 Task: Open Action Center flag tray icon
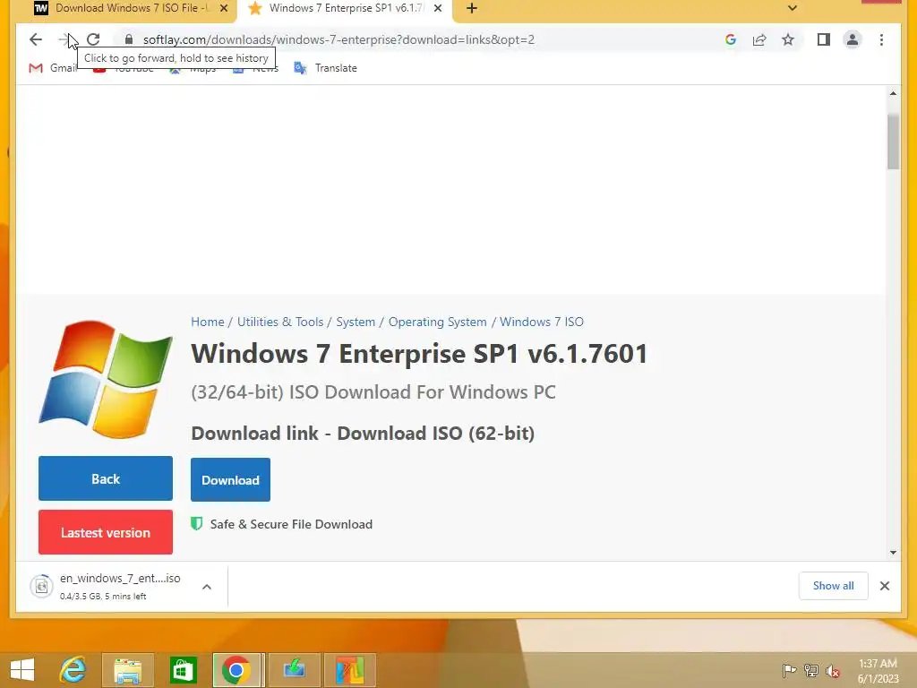coord(789,670)
